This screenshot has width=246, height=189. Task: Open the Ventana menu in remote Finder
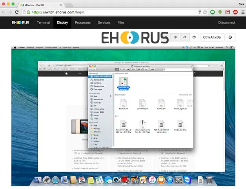67,48
